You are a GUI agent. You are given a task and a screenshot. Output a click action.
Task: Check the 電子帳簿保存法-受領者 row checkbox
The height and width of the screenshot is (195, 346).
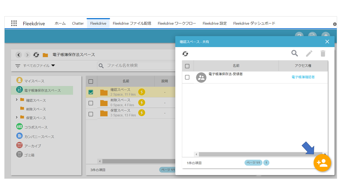(x=187, y=77)
